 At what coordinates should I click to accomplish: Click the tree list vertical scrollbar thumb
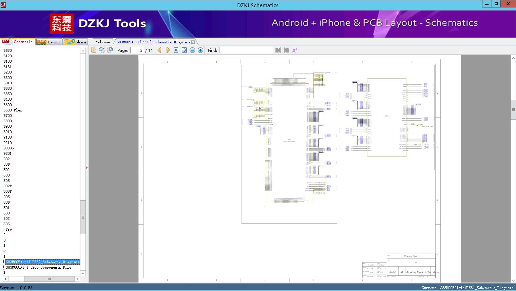(x=83, y=217)
